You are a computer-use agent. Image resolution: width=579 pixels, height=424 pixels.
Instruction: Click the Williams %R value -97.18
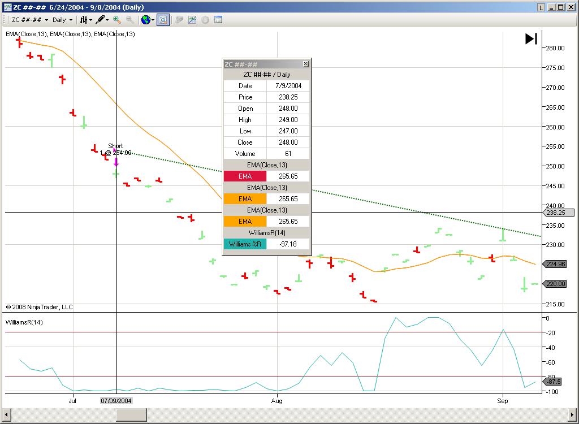288,244
